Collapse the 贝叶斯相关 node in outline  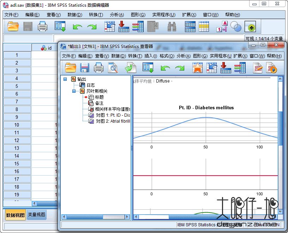(x=74, y=91)
